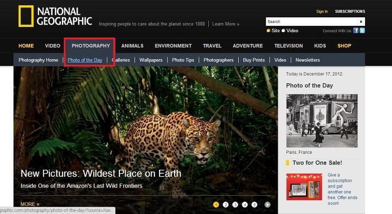392x214 pixels.
Task: Open the Buy Prints submenu link
Action: [x=254, y=60]
